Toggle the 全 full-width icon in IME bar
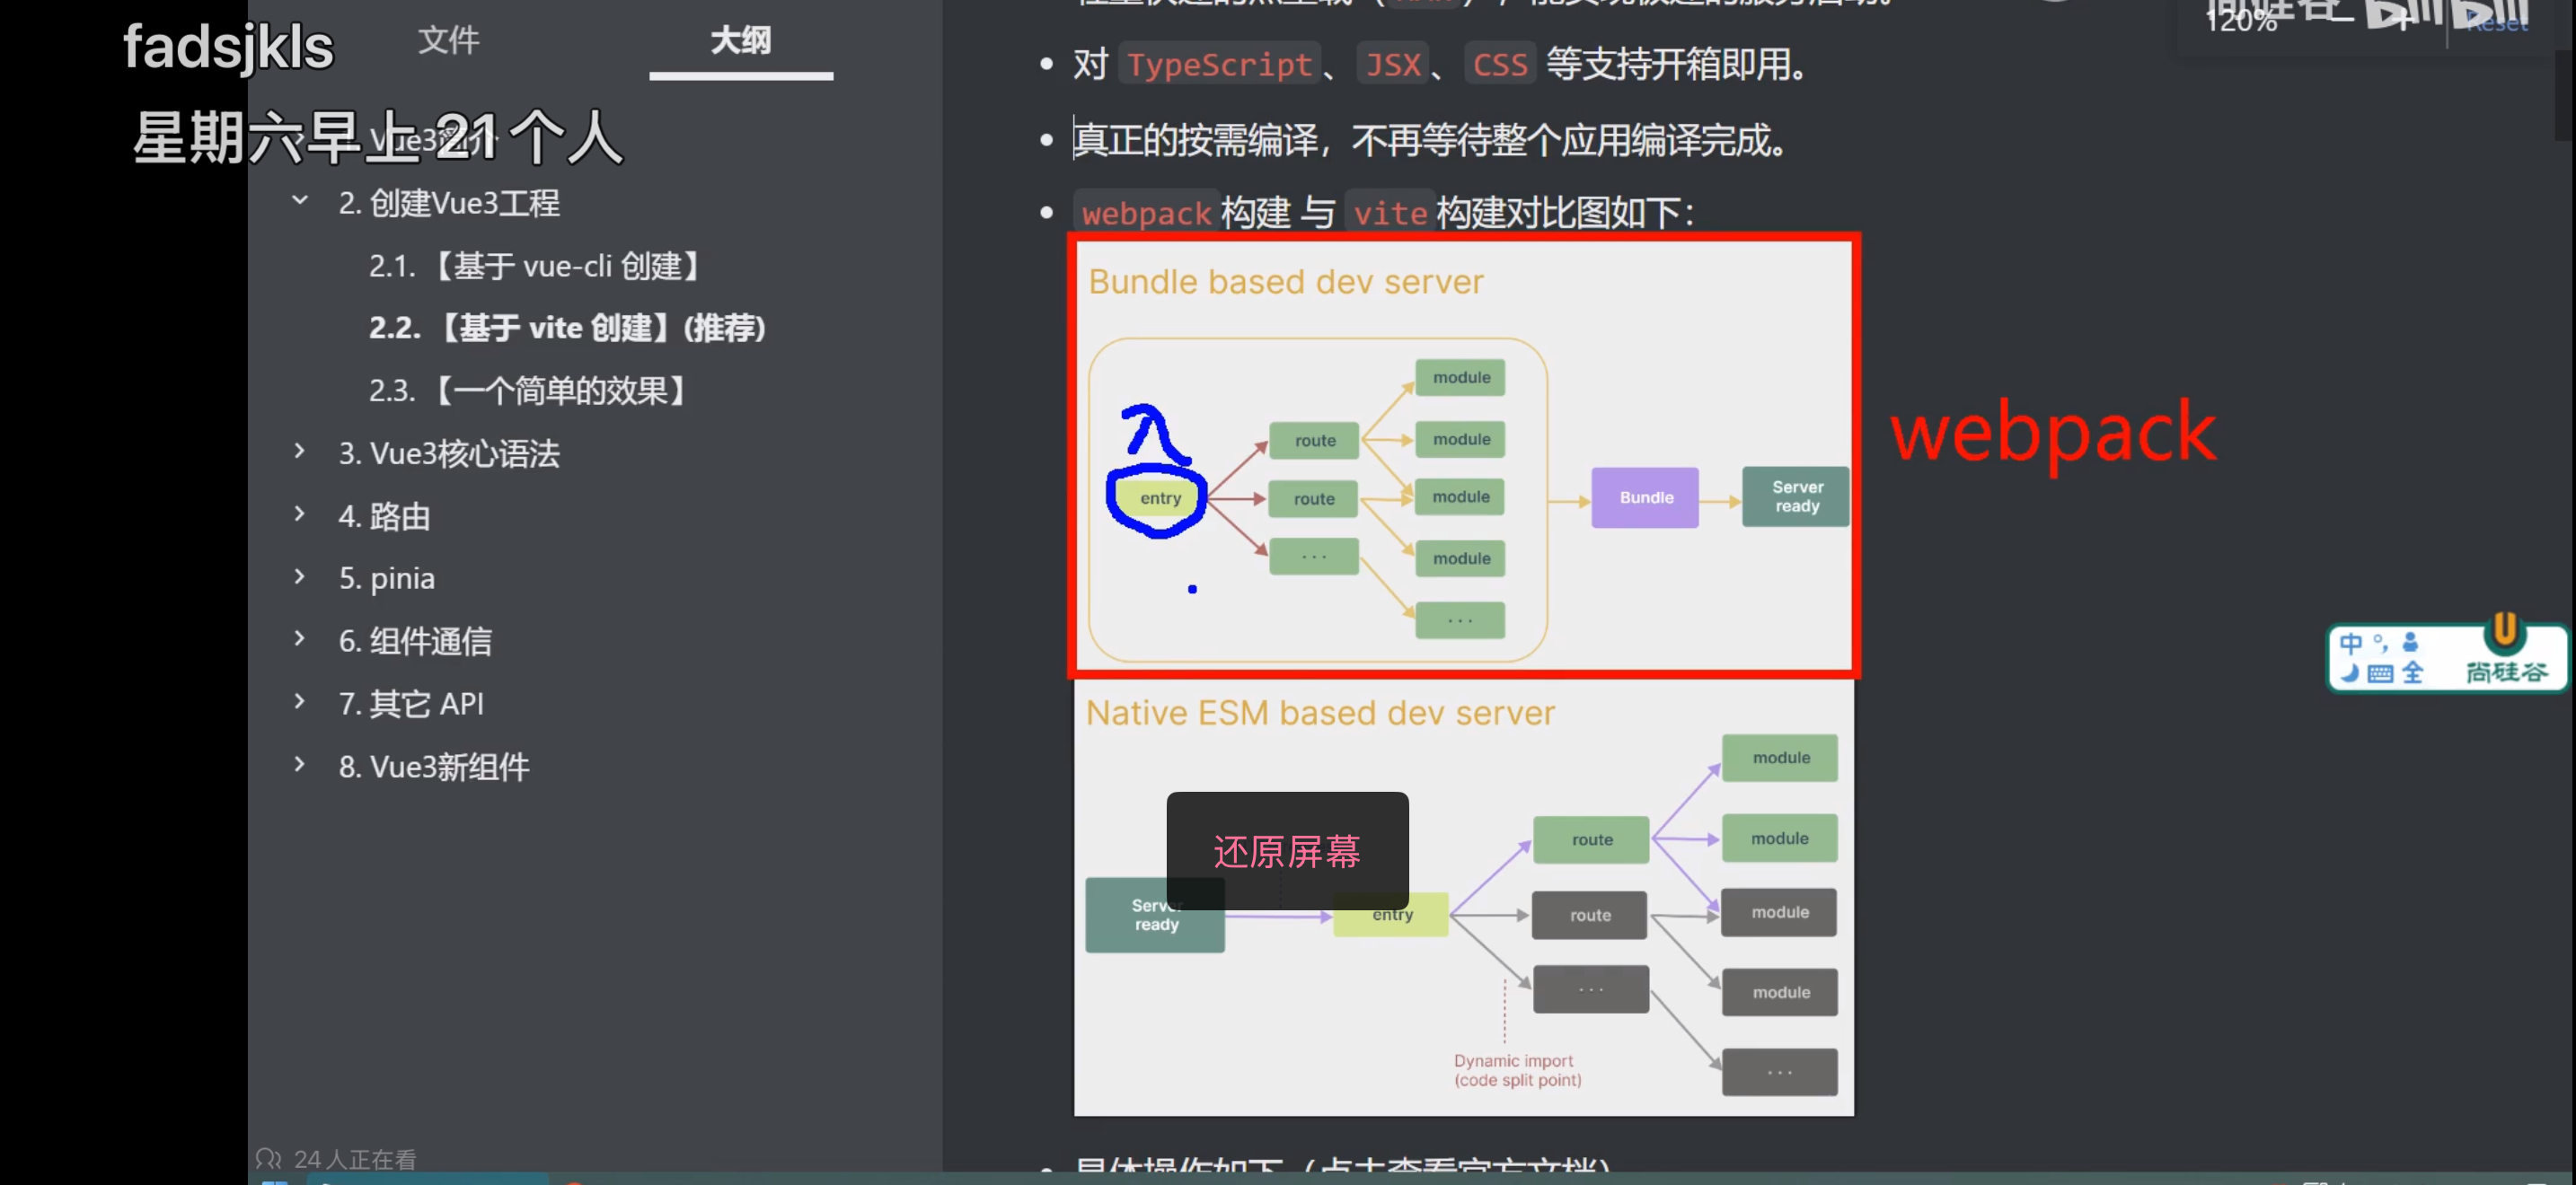 [2412, 673]
